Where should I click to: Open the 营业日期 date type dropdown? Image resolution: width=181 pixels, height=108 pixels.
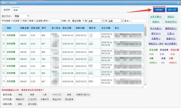[x=77, y=21]
